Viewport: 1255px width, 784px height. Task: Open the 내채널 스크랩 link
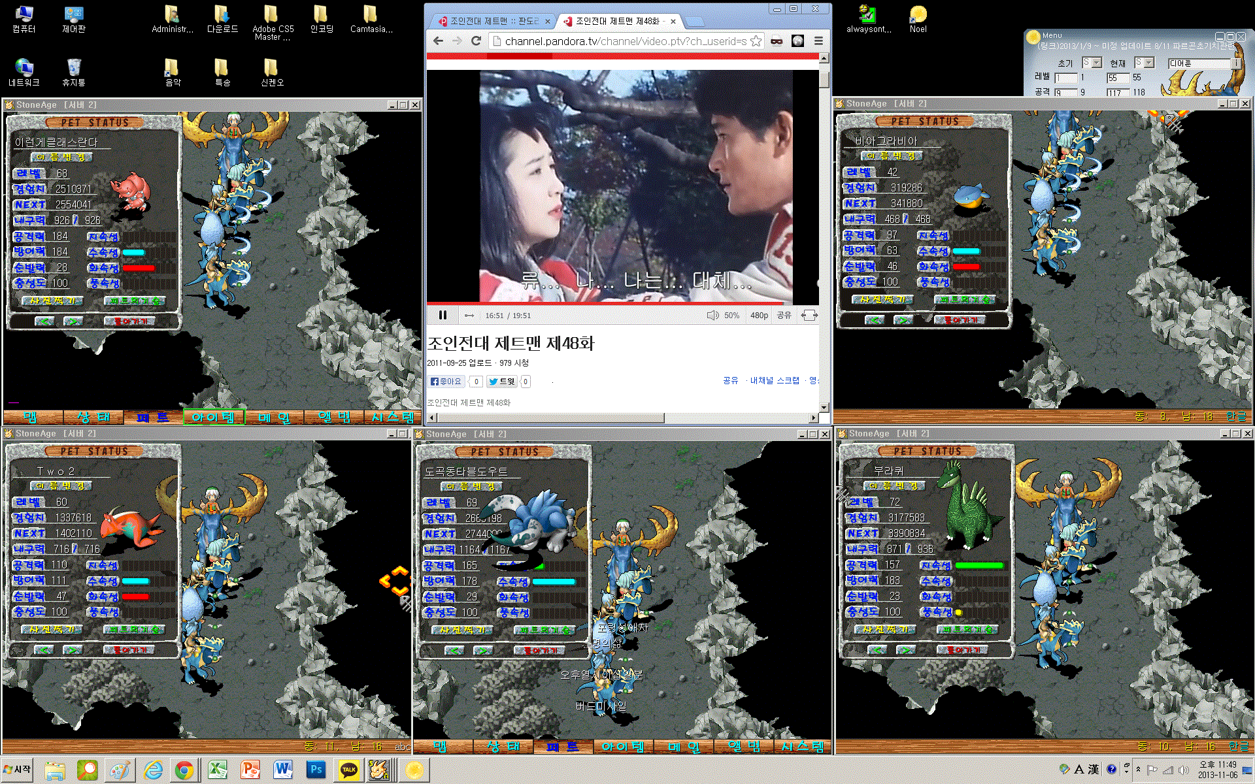click(x=775, y=380)
